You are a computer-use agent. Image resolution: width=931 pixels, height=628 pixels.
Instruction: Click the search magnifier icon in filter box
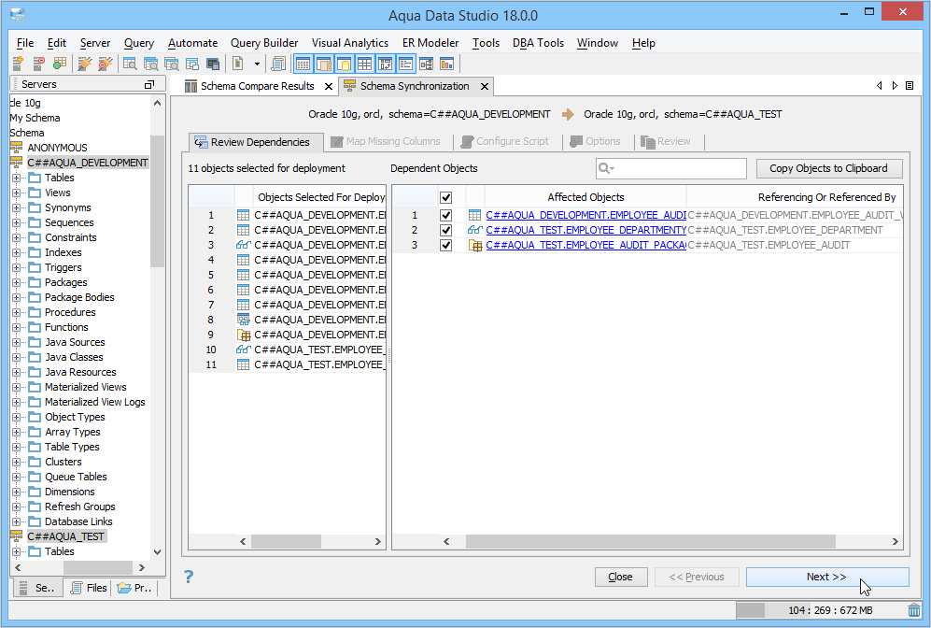pos(606,169)
